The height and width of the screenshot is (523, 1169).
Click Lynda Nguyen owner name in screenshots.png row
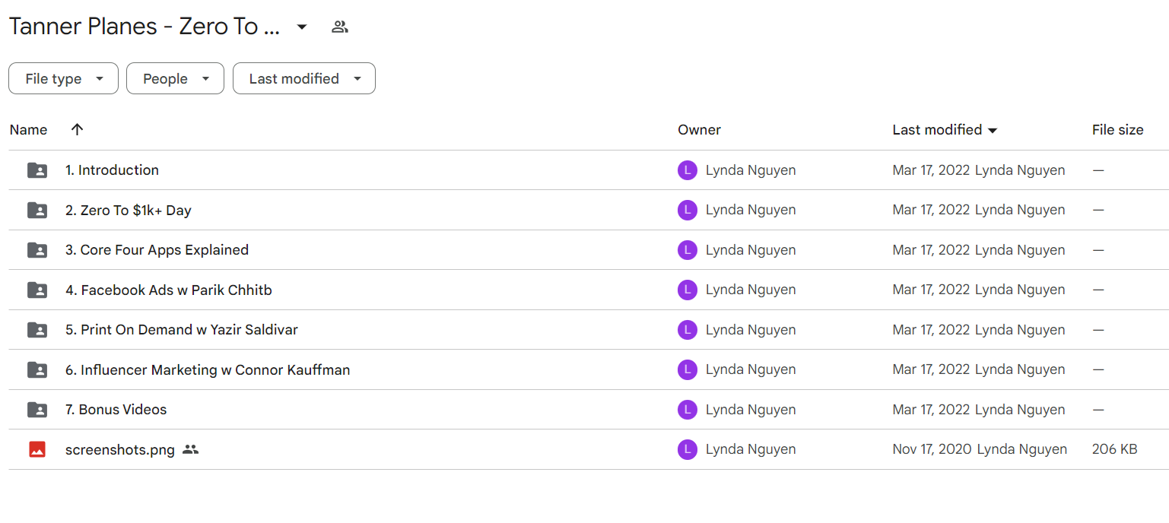(751, 449)
